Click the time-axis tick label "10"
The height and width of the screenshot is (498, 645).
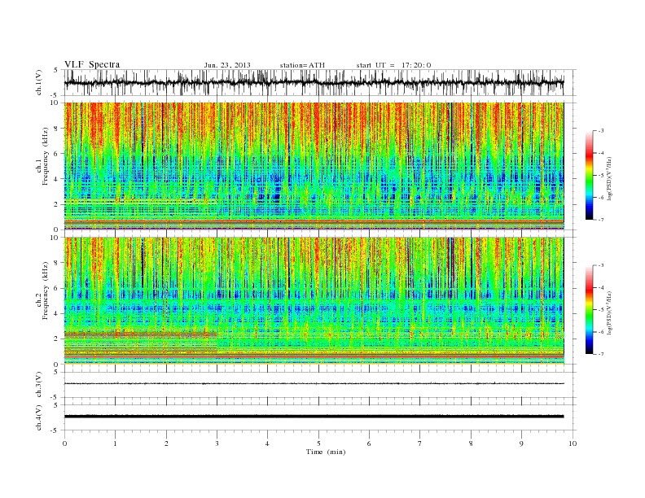click(x=573, y=443)
